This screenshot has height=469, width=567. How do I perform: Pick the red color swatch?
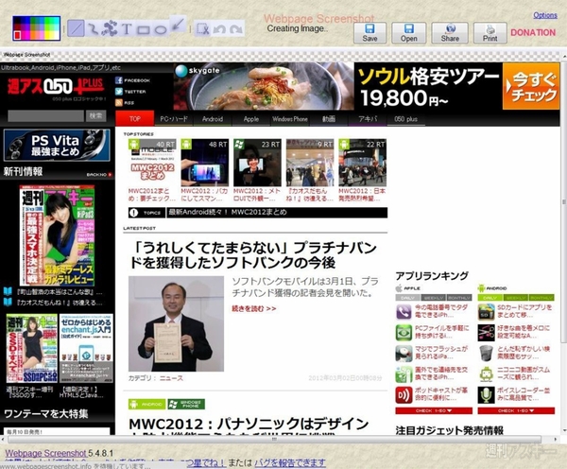[17, 35]
